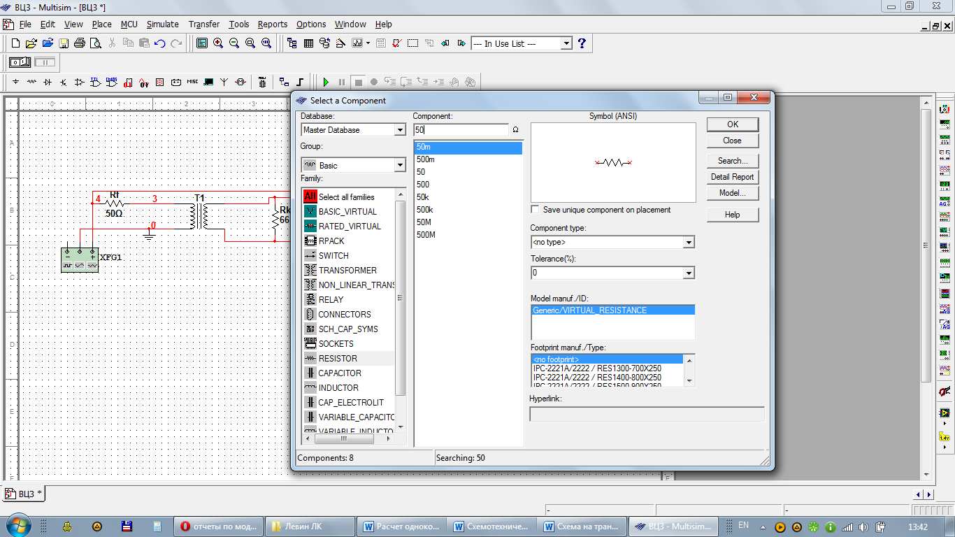Click the Close button in dialog

(x=732, y=141)
